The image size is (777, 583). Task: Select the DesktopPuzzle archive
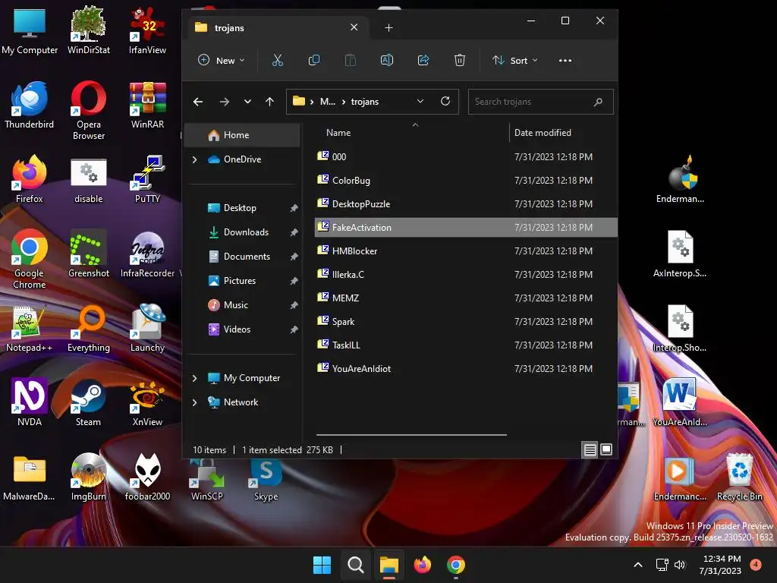466,203
